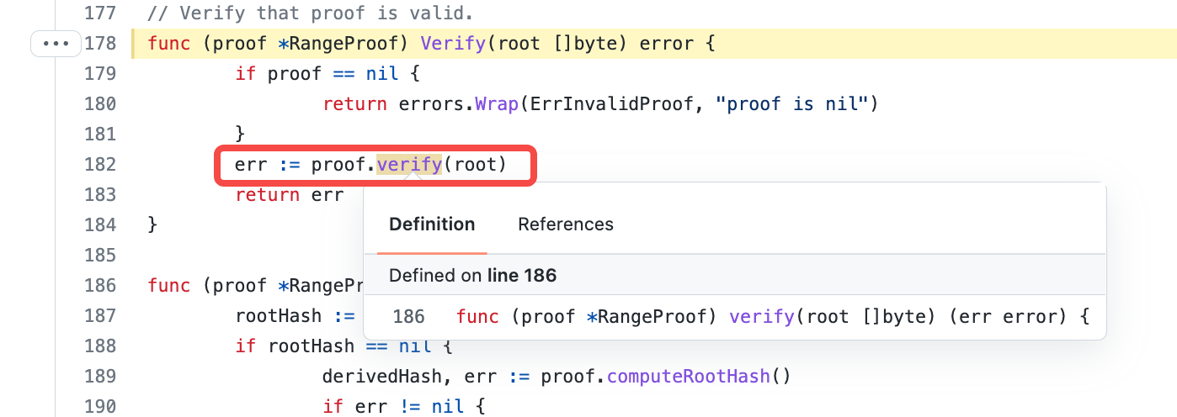Open the three-dot line actions menu

click(56, 43)
